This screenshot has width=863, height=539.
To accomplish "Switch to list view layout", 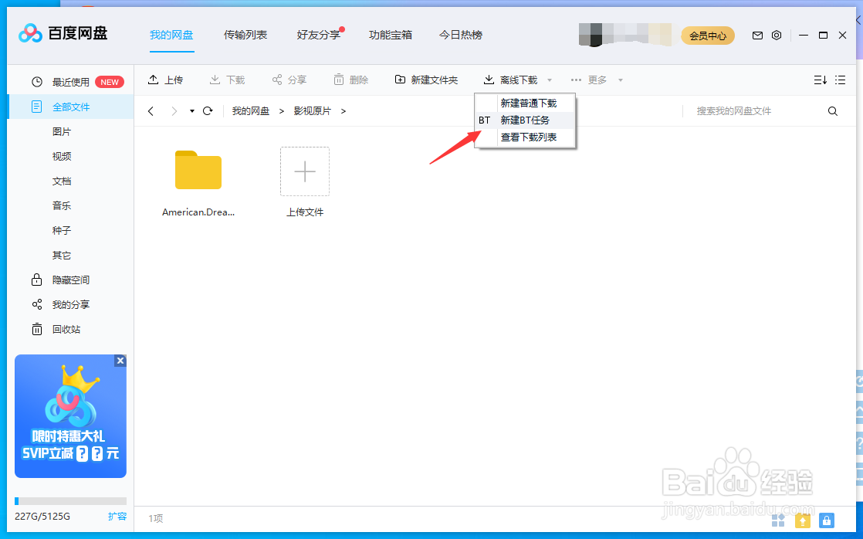I will pyautogui.click(x=841, y=79).
